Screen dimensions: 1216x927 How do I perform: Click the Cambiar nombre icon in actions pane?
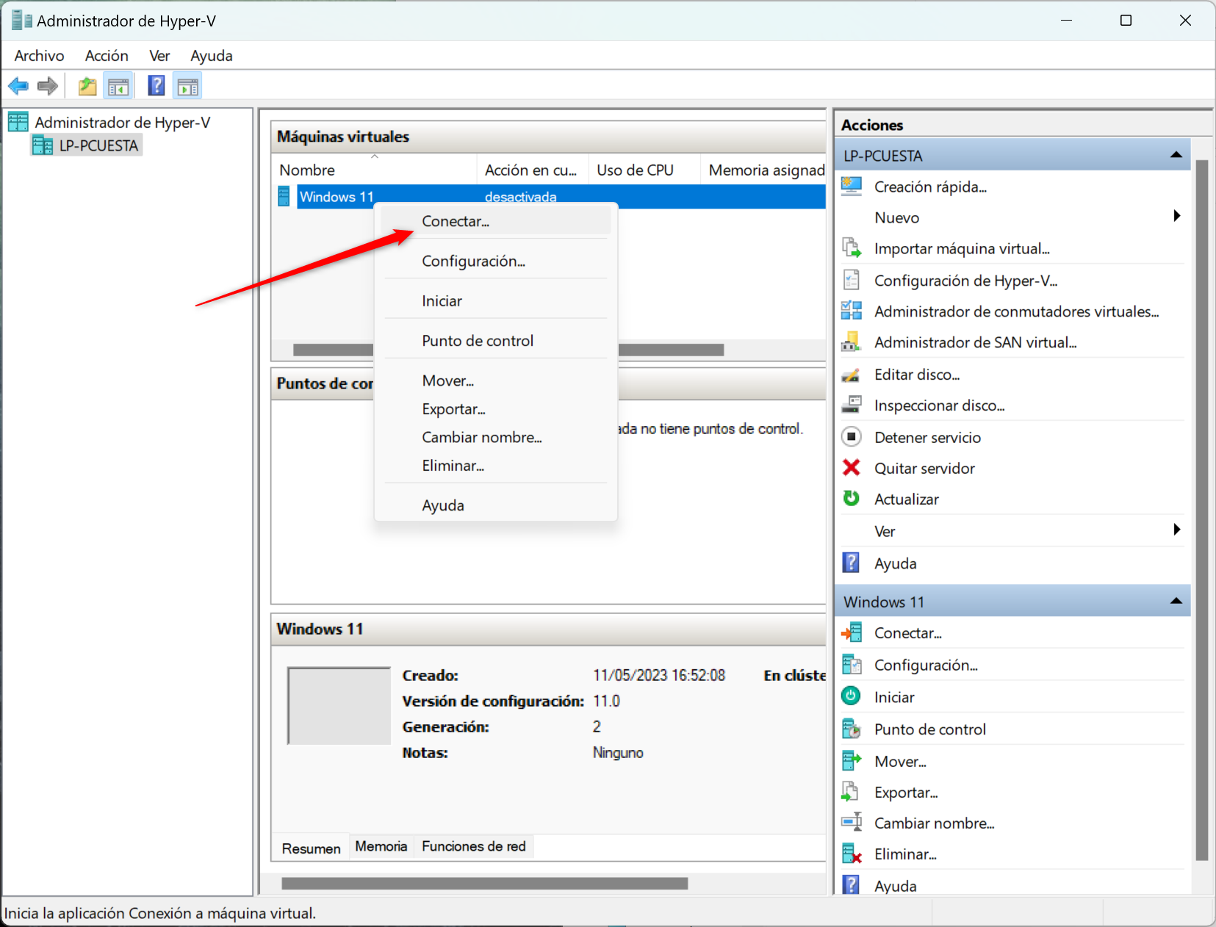point(852,823)
